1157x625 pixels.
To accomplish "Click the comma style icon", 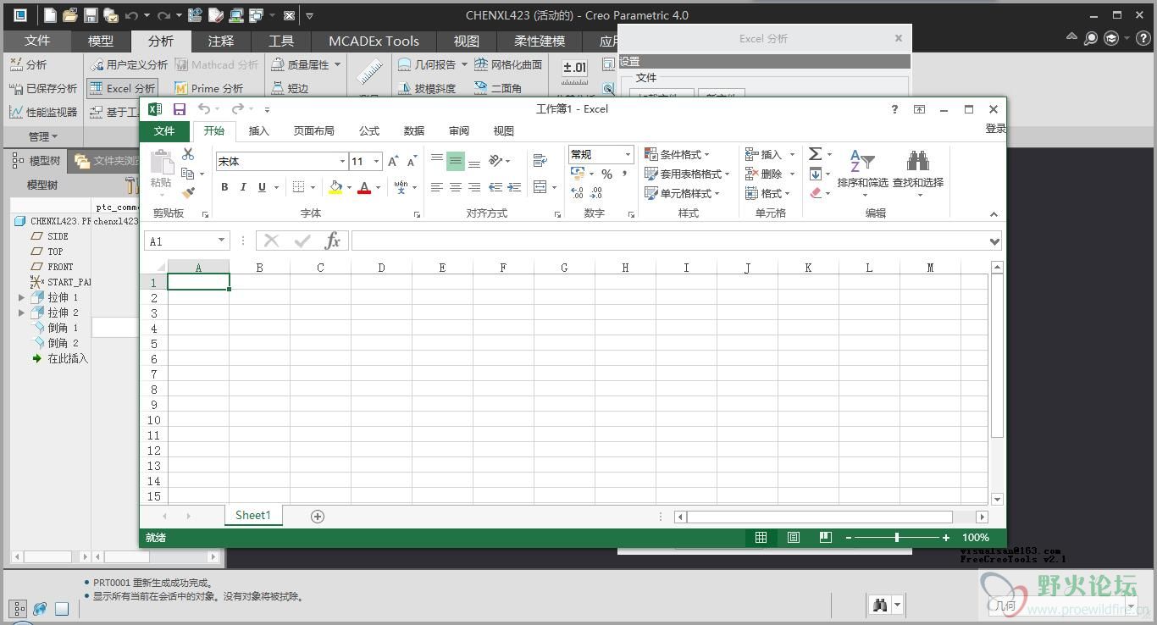I will [625, 174].
